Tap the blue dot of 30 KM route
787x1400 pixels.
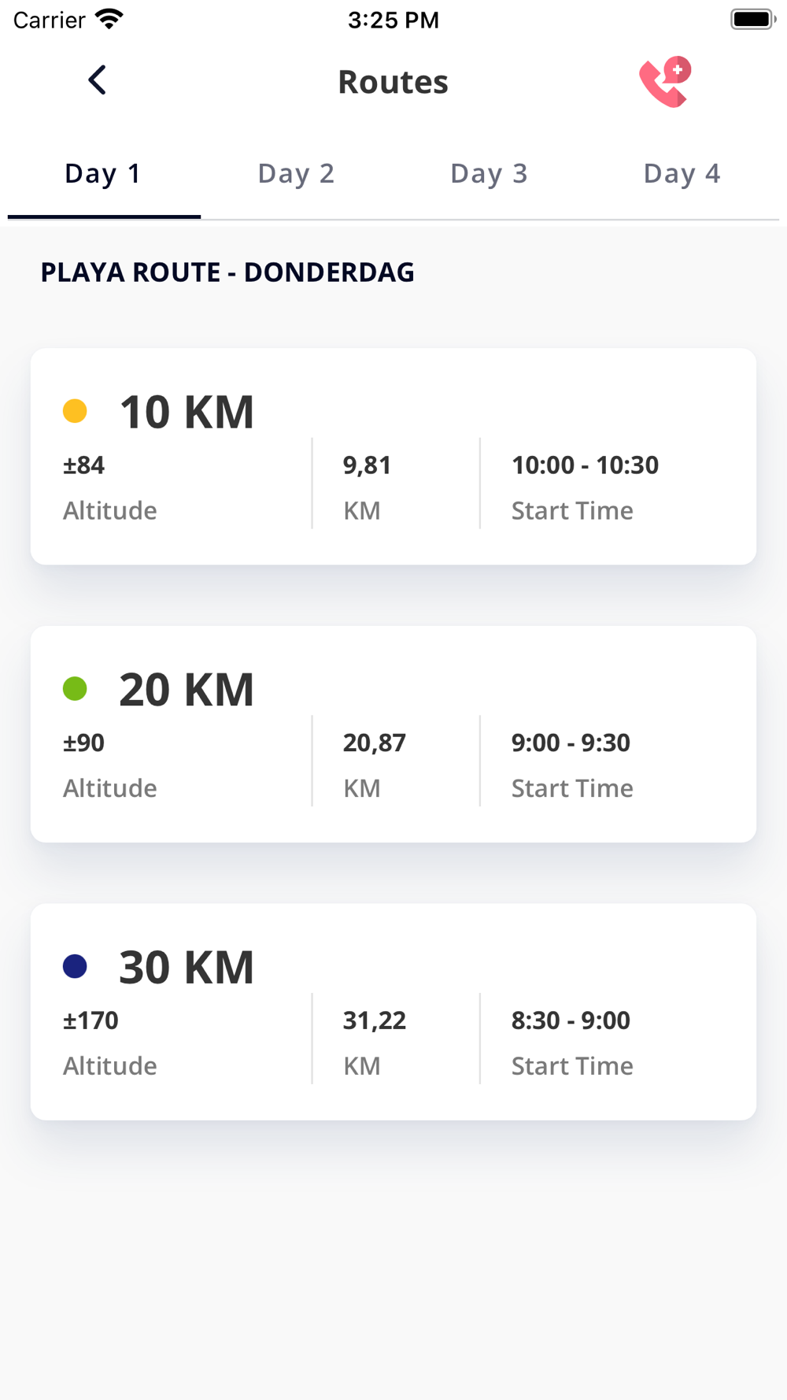click(x=75, y=966)
